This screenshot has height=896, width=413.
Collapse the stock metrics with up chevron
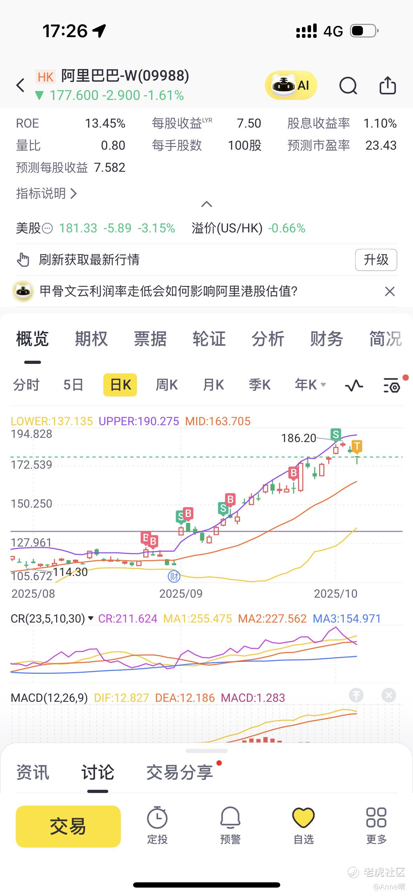[x=206, y=204]
